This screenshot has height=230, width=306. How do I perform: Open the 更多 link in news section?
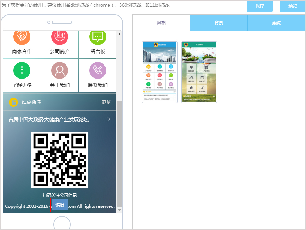pos(106,102)
